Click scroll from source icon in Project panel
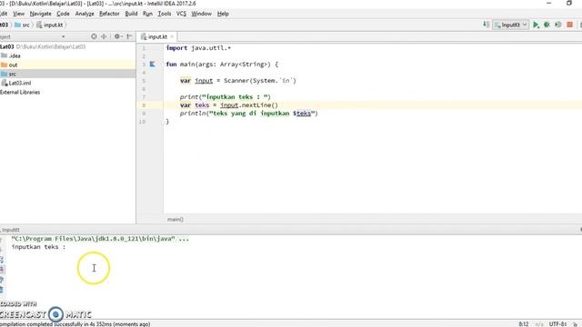The width and height of the screenshot is (582, 327). (x=94, y=36)
